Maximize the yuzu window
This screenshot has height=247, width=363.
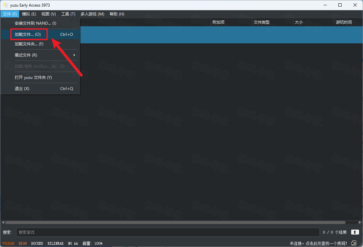point(340,5)
